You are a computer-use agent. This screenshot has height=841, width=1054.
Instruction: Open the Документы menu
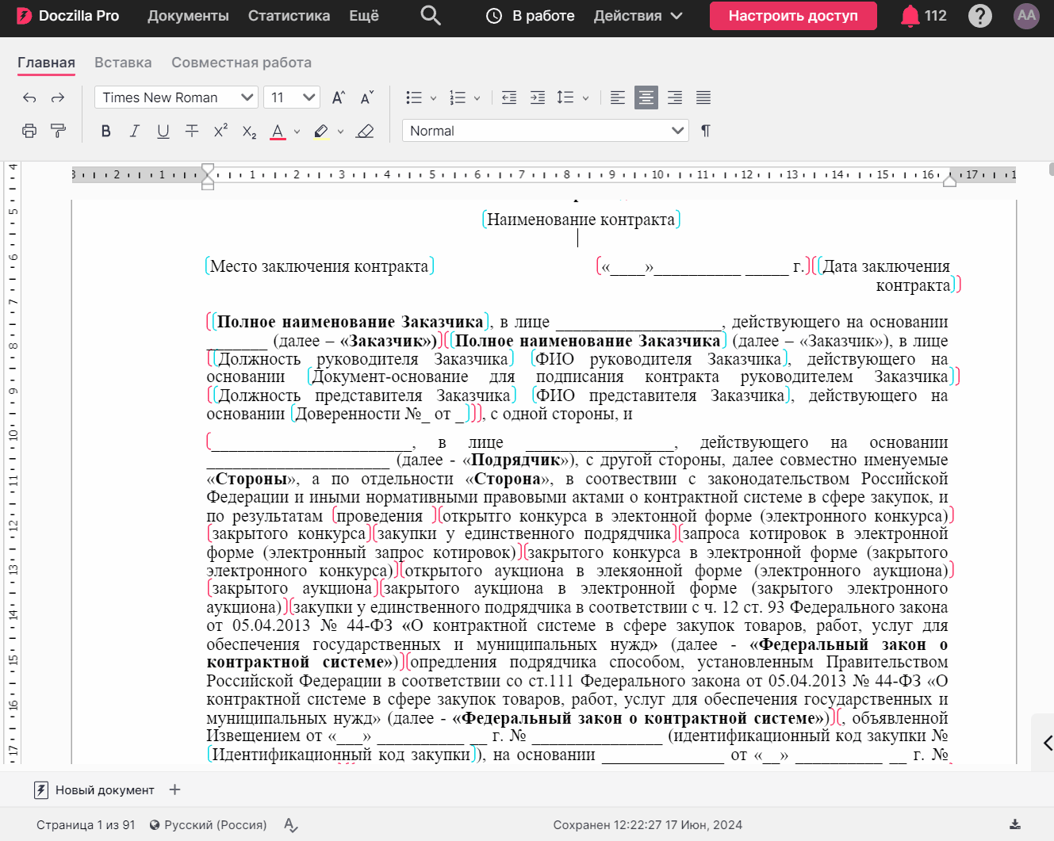tap(188, 16)
